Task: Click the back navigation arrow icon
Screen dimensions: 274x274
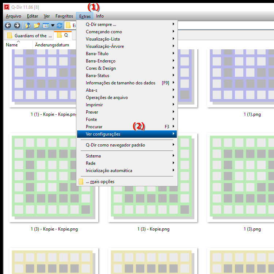Action: [8, 26]
